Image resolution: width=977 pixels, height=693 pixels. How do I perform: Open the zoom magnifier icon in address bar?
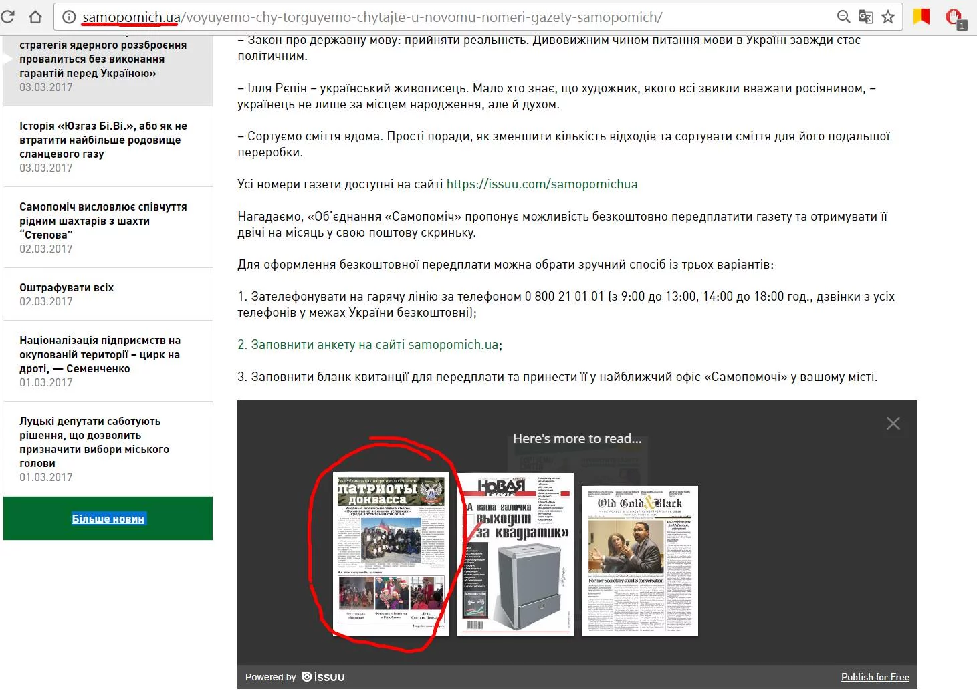tap(844, 17)
